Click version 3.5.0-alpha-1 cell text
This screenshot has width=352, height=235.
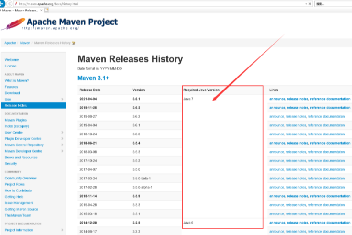coord(143,187)
